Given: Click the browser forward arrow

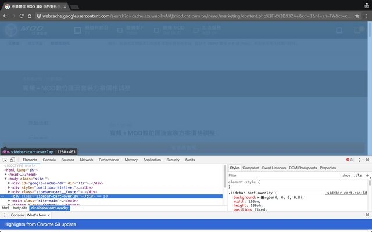Looking at the screenshot, I should [13, 16].
